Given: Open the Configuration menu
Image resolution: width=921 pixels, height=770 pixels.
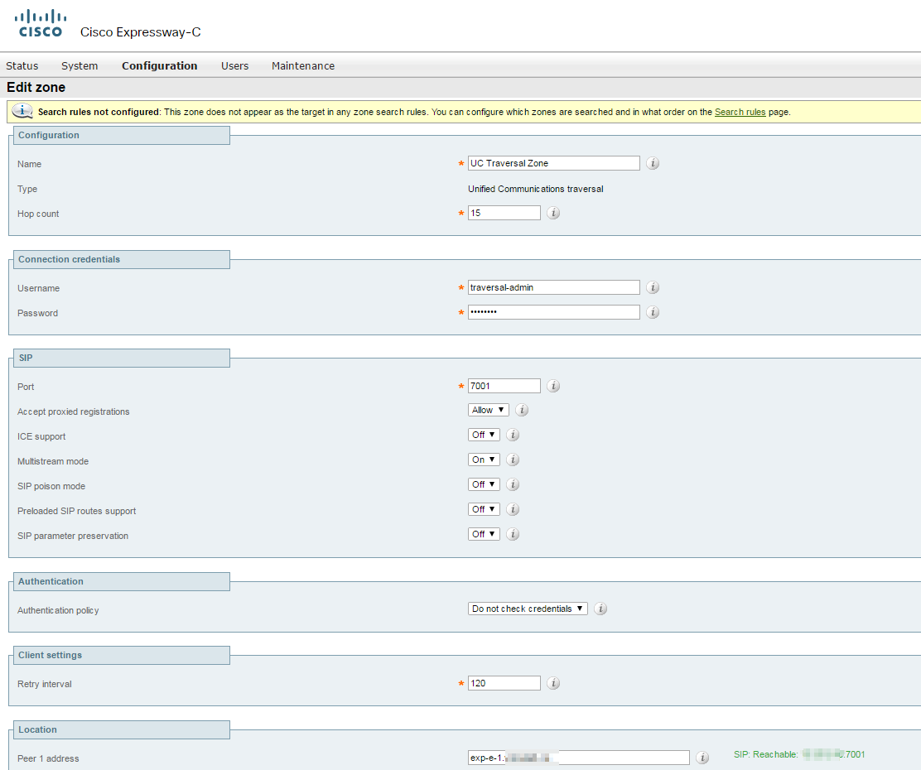Looking at the screenshot, I should [159, 65].
